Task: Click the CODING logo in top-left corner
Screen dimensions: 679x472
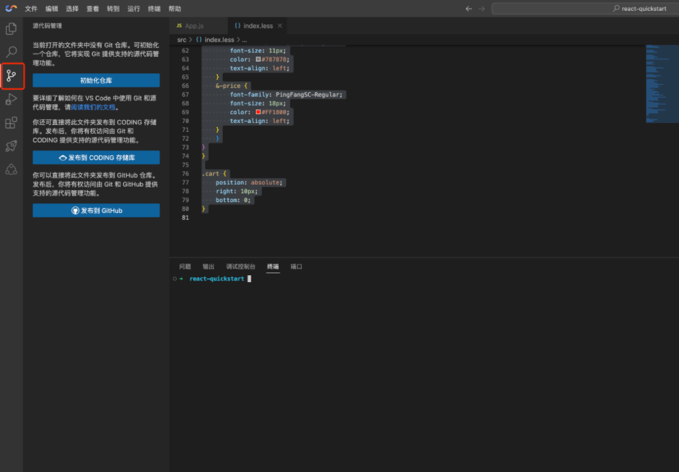Action: point(11,8)
